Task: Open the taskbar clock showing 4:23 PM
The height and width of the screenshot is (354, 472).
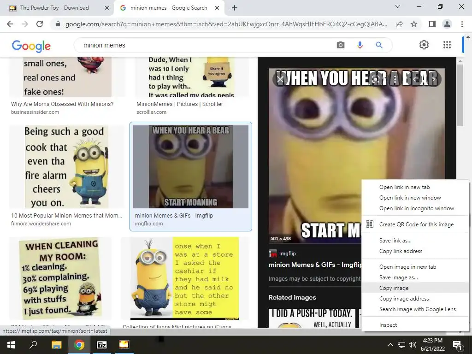Action: coord(432,345)
